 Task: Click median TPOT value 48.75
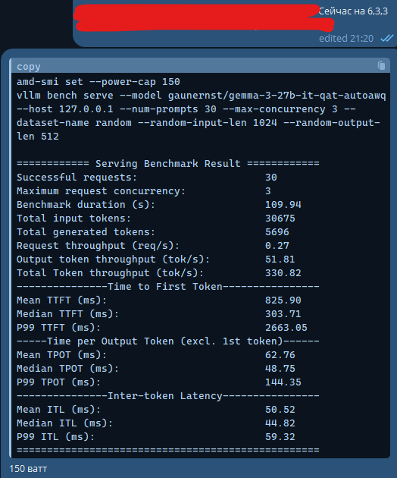pos(280,369)
